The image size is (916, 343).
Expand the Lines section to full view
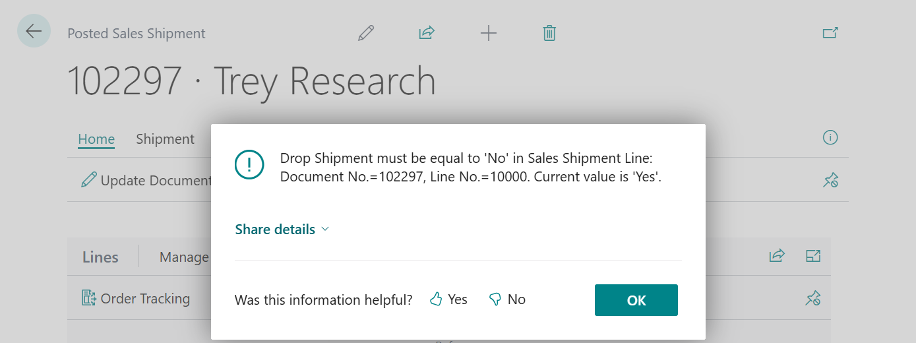point(813,256)
